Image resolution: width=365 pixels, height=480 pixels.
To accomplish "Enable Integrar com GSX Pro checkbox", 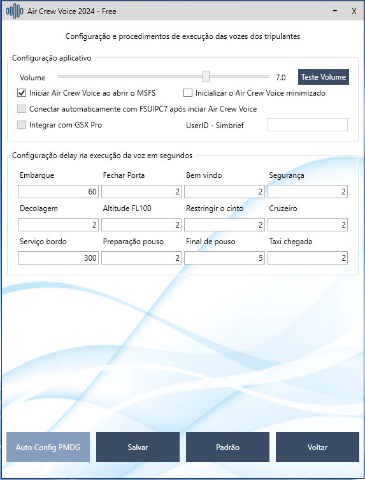I will (22, 124).
